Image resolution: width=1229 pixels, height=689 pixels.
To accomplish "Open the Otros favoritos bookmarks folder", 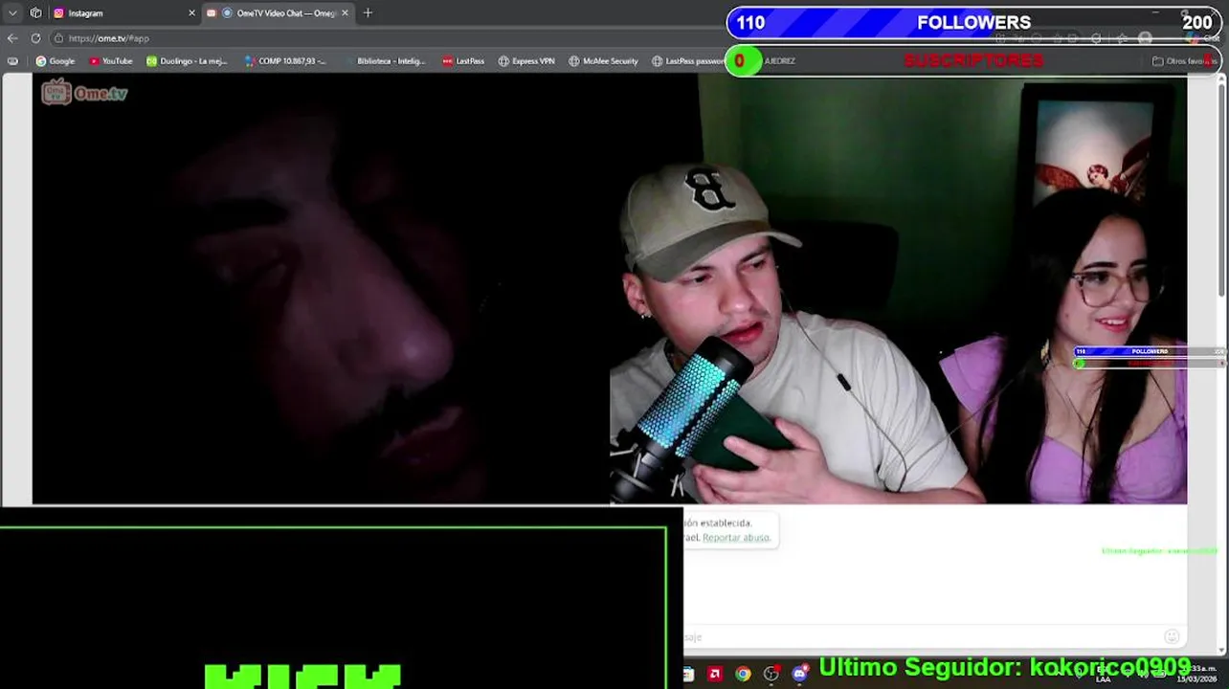I will tap(1185, 61).
